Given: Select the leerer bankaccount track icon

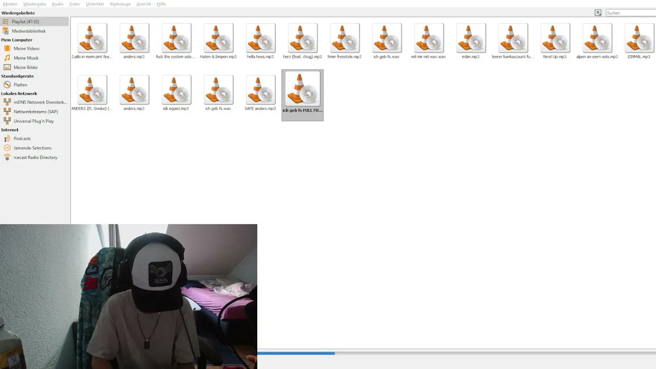Looking at the screenshot, I should point(513,38).
